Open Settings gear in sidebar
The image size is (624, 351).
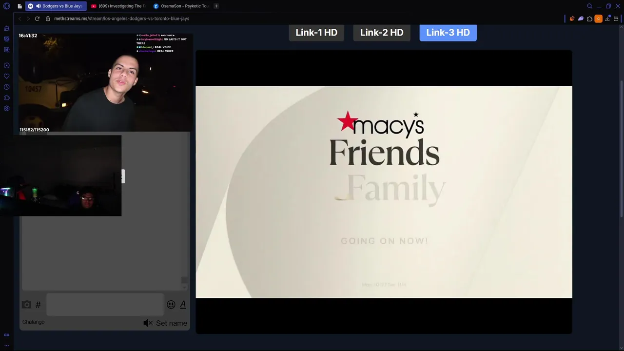pyautogui.click(x=6, y=108)
